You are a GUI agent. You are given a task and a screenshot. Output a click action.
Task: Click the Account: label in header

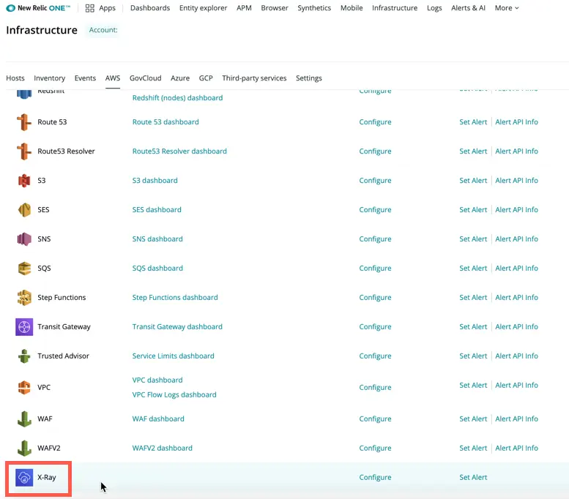(103, 30)
